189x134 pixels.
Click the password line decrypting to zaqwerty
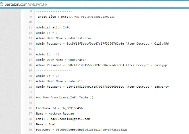pos(102,87)
